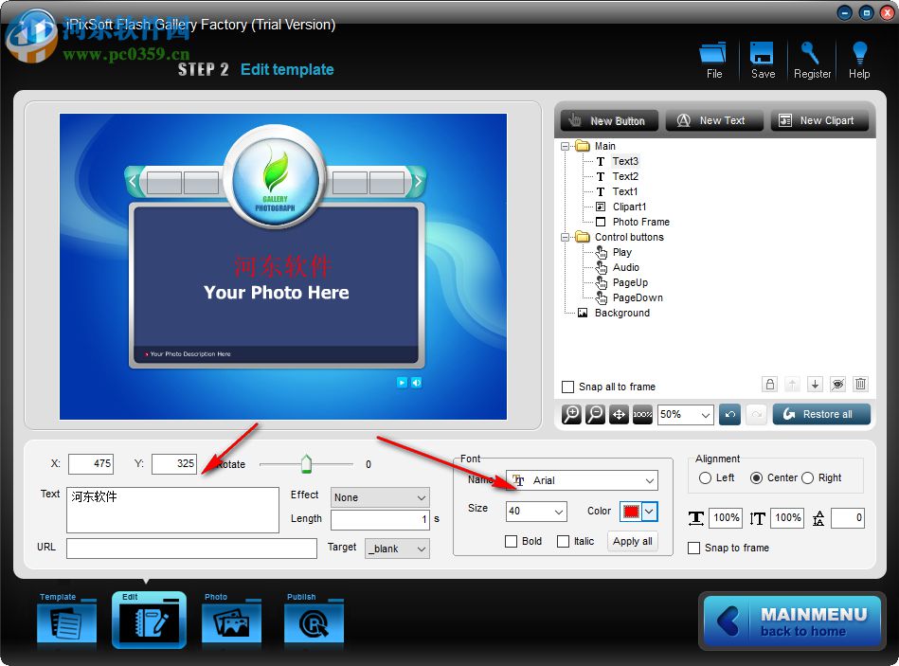Enable the Snap all to frame checkbox
The image size is (899, 666).
point(566,387)
